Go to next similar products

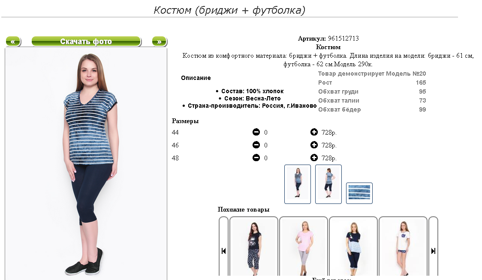coord(433,251)
